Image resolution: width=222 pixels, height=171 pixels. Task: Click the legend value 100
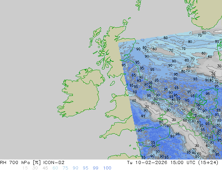click(107, 168)
